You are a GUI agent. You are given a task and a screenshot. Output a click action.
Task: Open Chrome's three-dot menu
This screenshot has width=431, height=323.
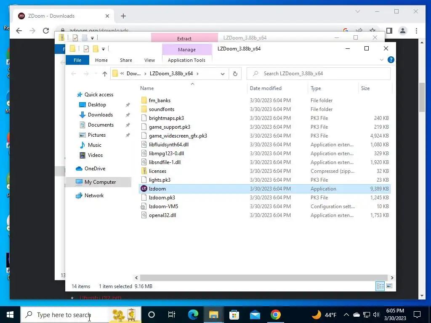[x=416, y=31]
